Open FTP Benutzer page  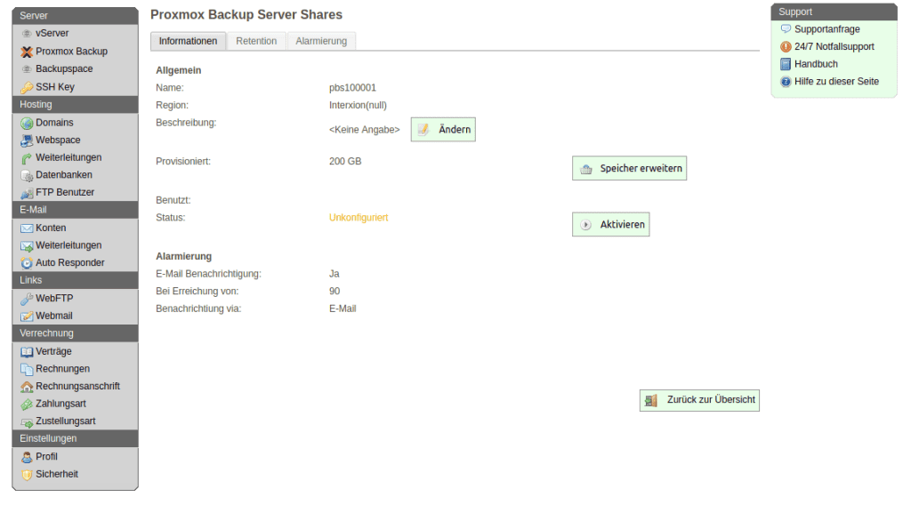pyautogui.click(x=65, y=192)
